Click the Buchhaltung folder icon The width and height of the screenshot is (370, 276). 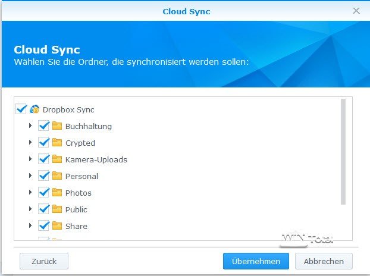(x=57, y=126)
